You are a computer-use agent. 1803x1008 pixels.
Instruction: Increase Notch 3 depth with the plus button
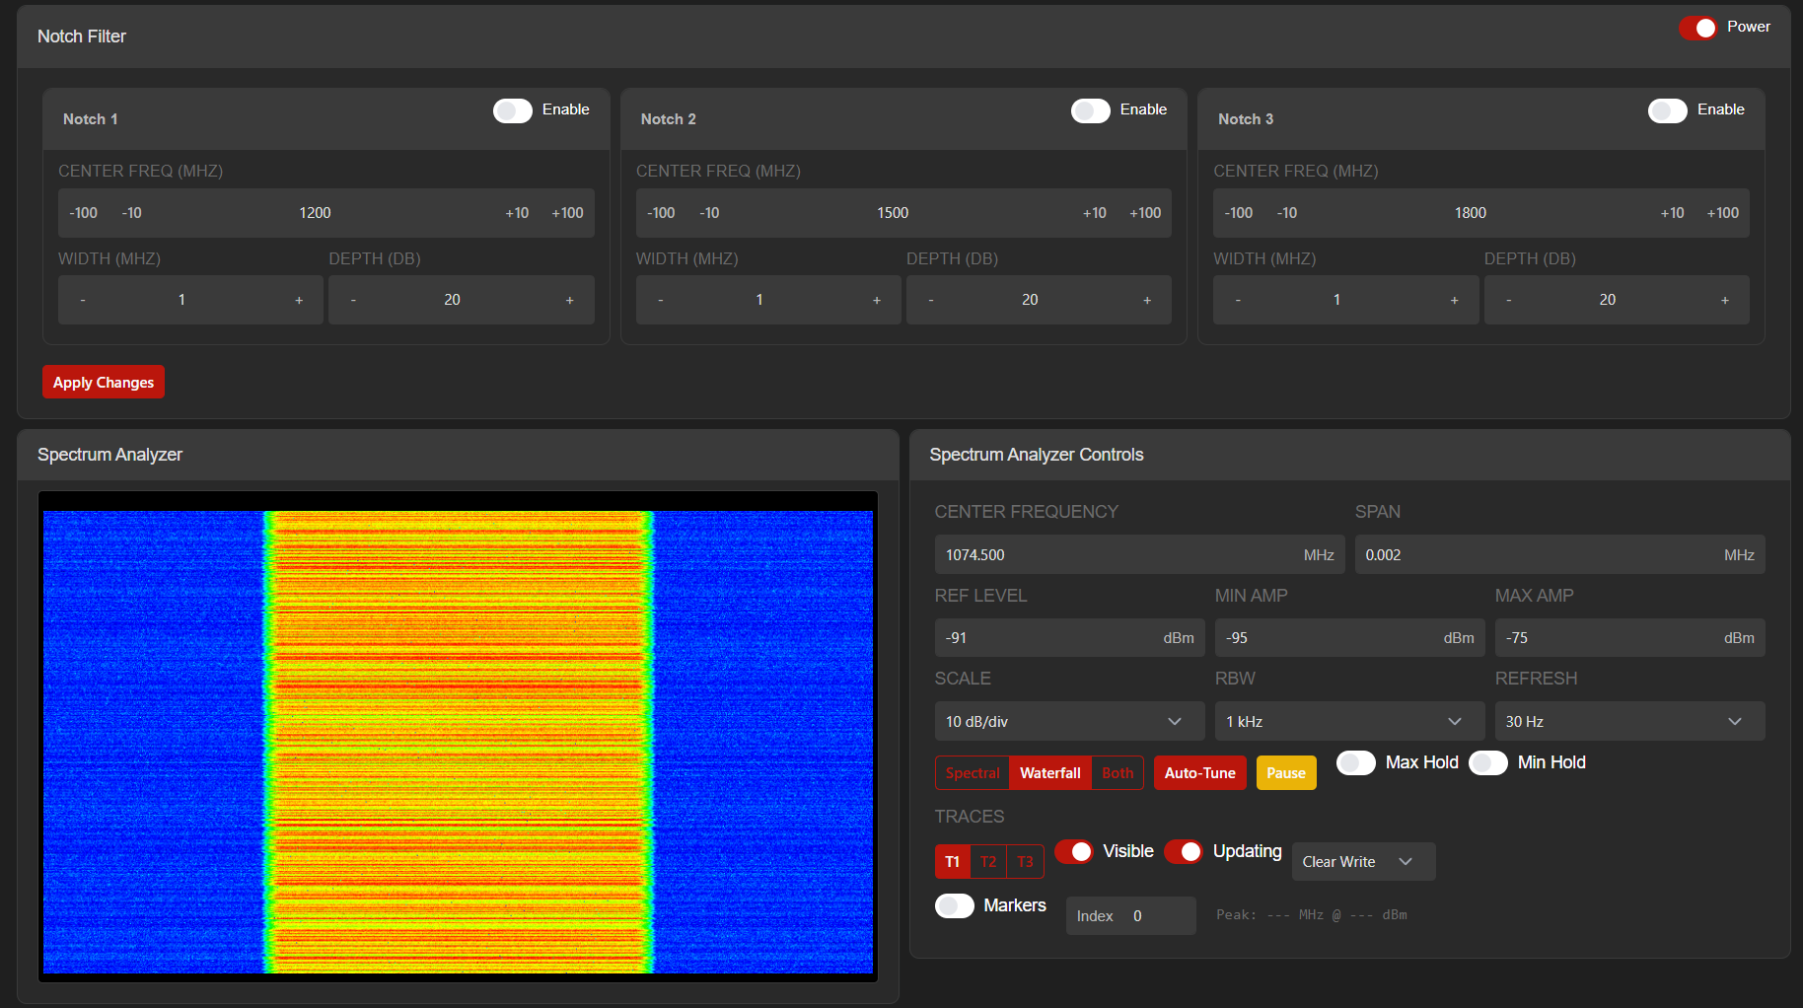[1725, 299]
